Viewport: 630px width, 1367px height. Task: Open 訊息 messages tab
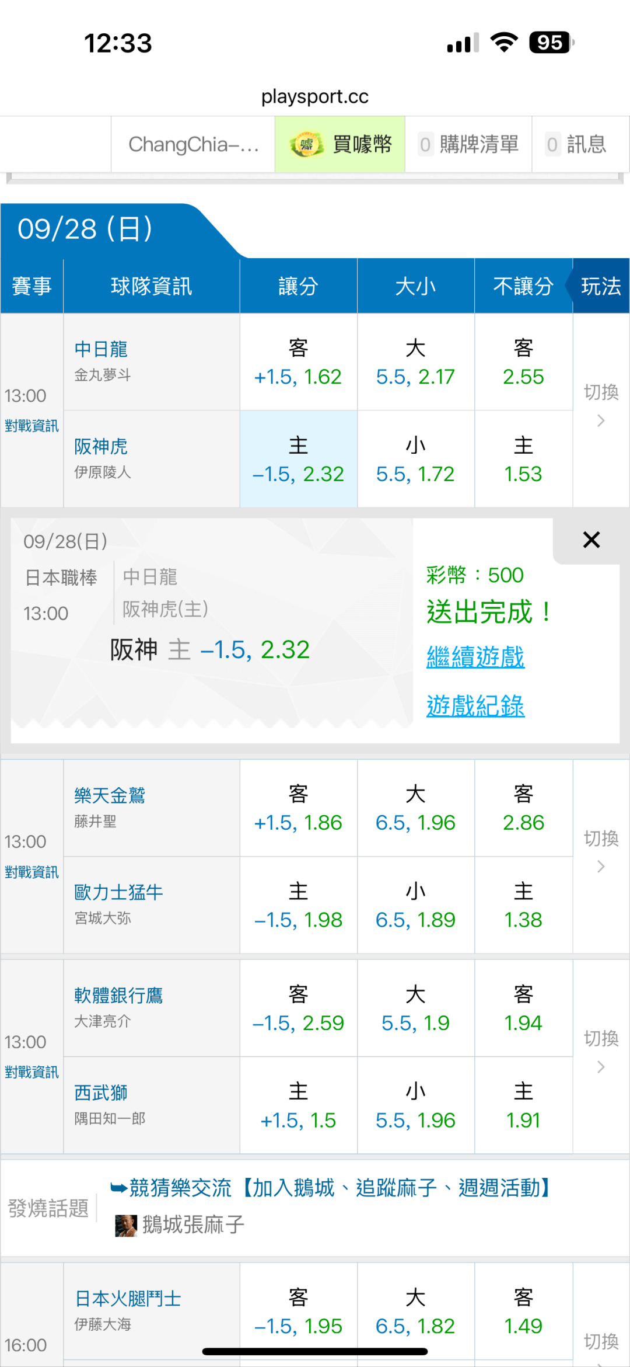tap(576, 145)
